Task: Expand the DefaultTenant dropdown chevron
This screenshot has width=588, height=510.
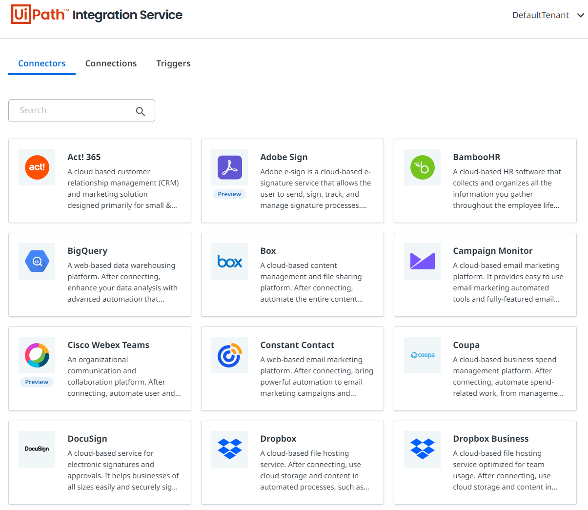Action: tap(581, 15)
